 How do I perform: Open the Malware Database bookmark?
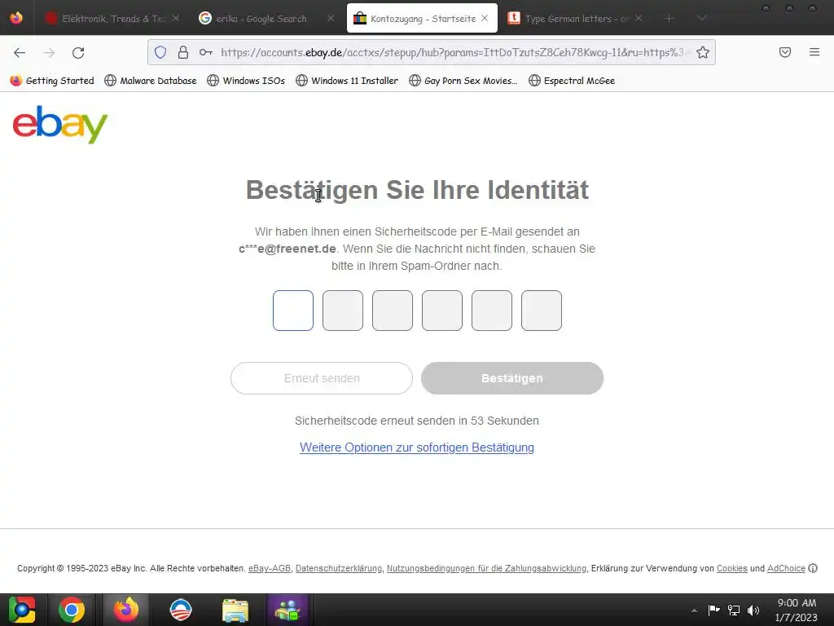[x=151, y=81]
